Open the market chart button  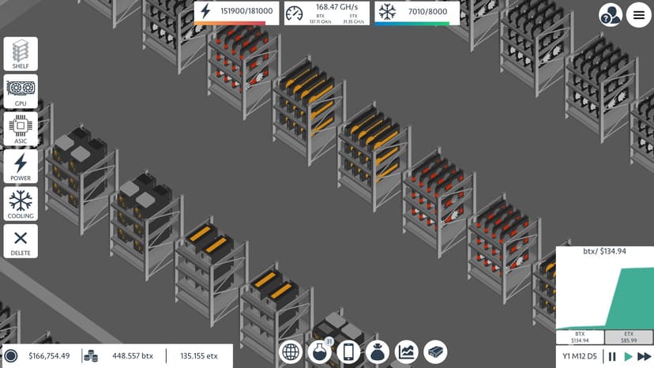pyautogui.click(x=407, y=351)
